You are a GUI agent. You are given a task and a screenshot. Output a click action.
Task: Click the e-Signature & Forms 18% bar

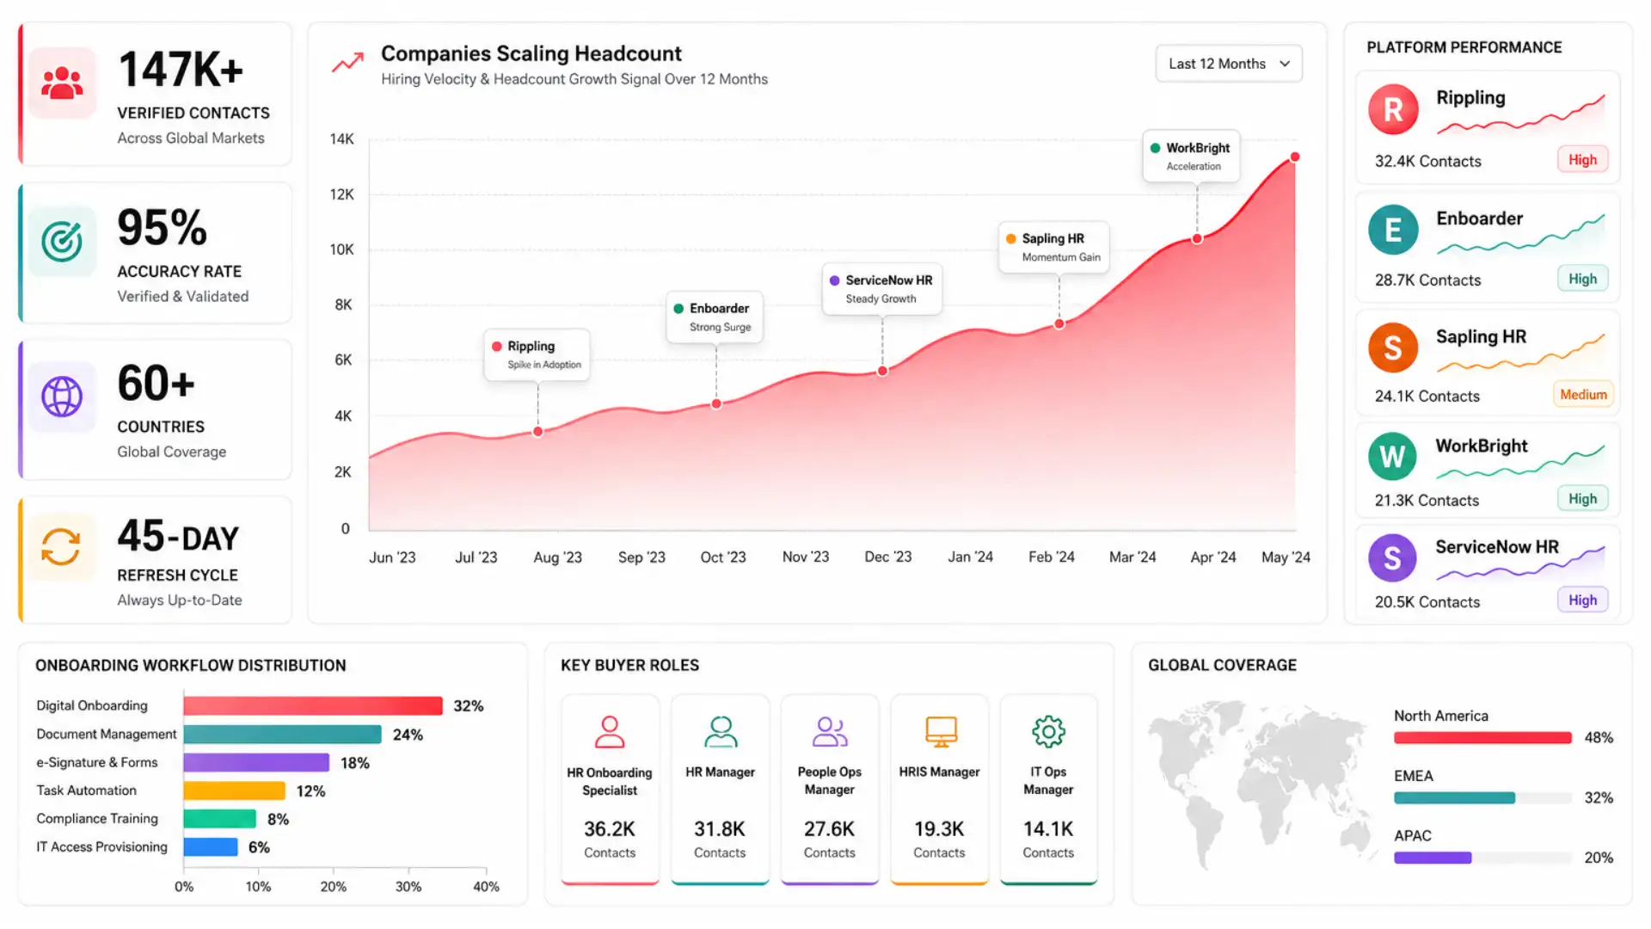point(256,763)
